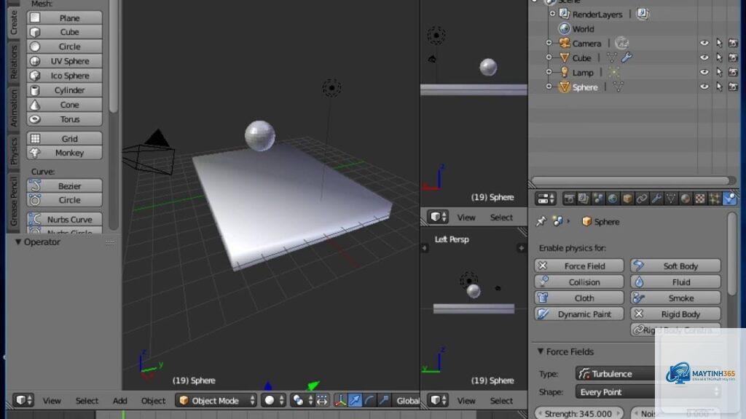
Task: Expand the RenderLayers item in the outliner
Action: 552,14
